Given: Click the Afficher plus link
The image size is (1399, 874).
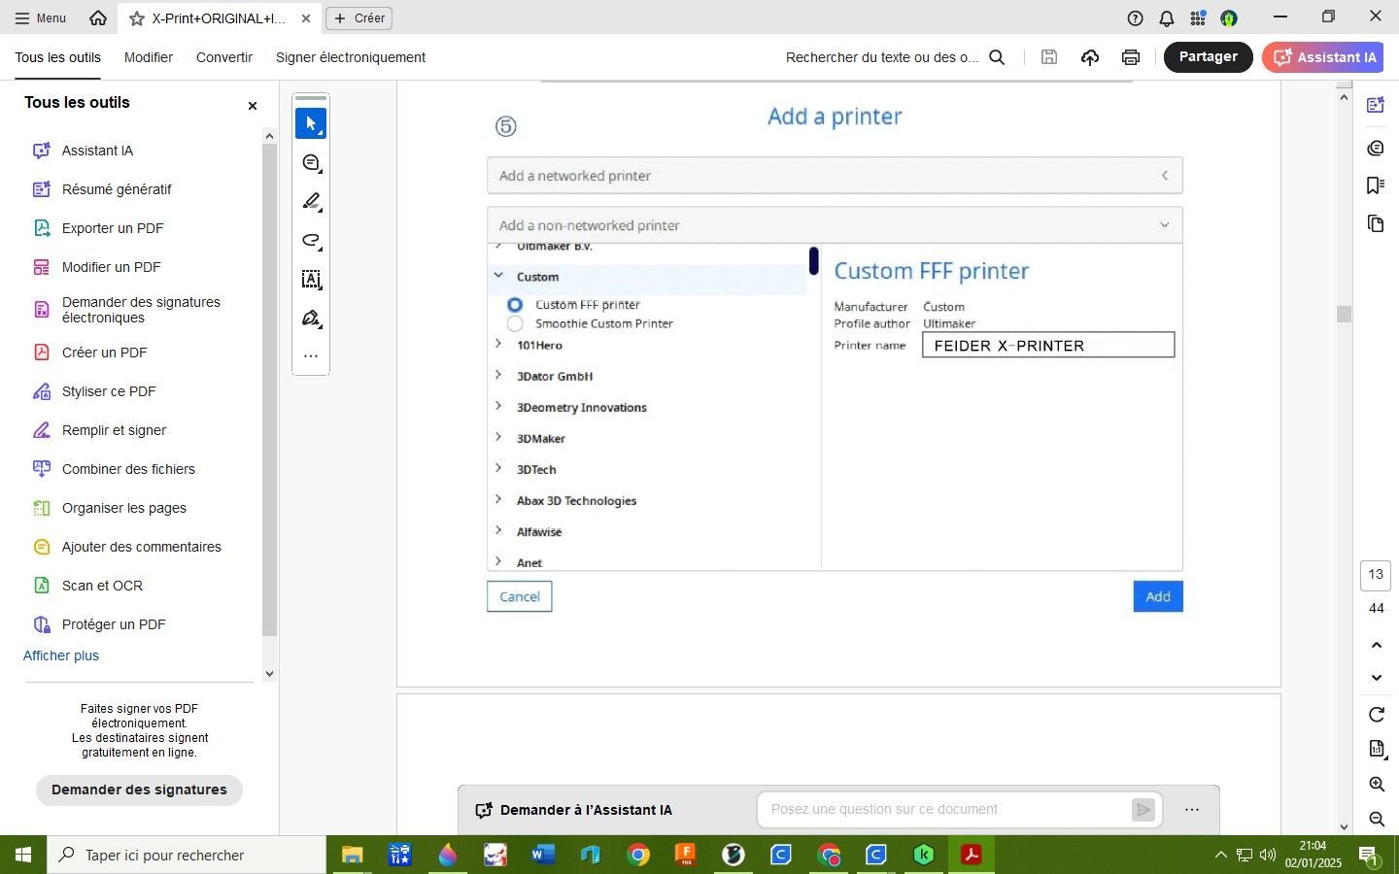Looking at the screenshot, I should [x=61, y=655].
